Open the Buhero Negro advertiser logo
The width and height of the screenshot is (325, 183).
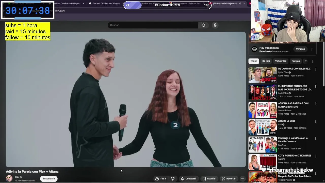point(254,49)
